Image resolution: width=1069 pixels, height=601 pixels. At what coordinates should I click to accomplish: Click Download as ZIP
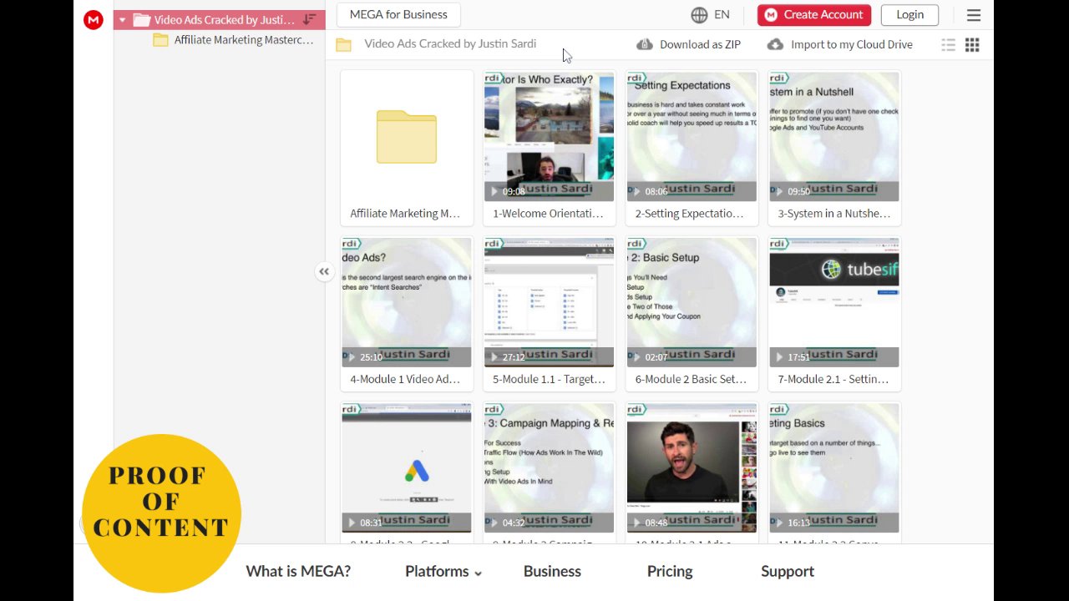pos(688,44)
